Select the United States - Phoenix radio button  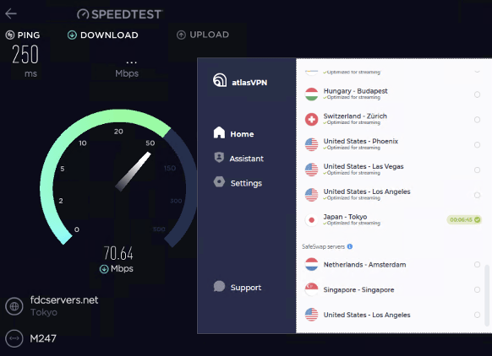click(x=478, y=144)
